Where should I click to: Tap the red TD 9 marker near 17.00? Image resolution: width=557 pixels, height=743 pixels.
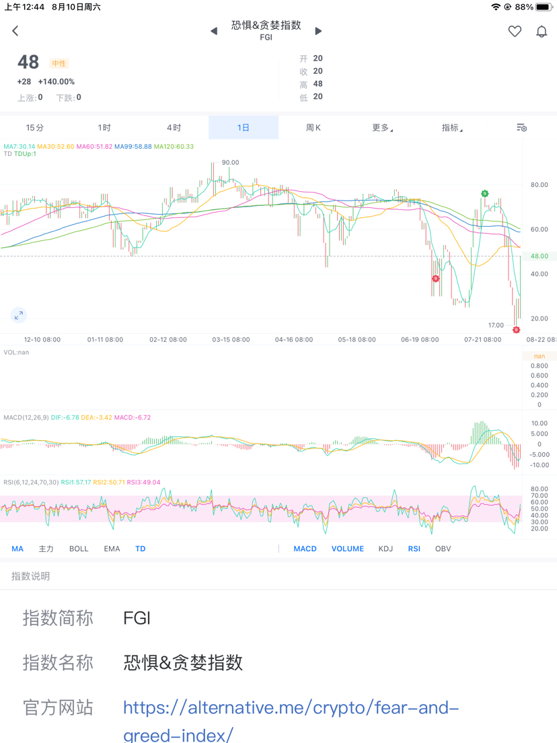(516, 329)
